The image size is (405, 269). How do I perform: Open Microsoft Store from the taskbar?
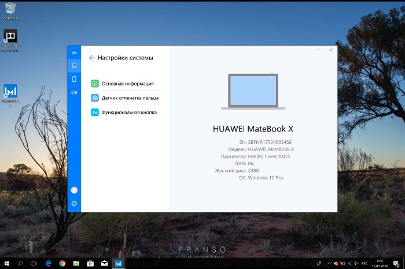pos(90,263)
